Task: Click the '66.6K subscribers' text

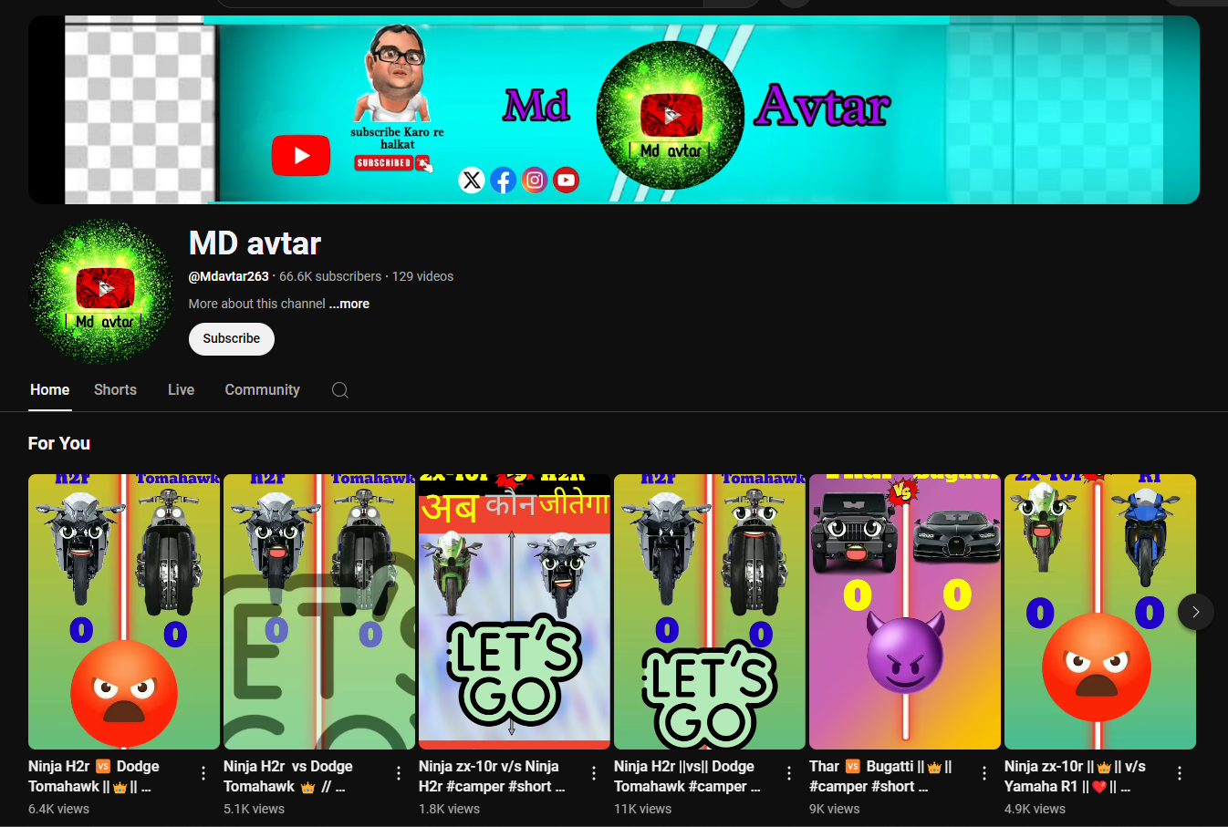Action: tap(330, 276)
